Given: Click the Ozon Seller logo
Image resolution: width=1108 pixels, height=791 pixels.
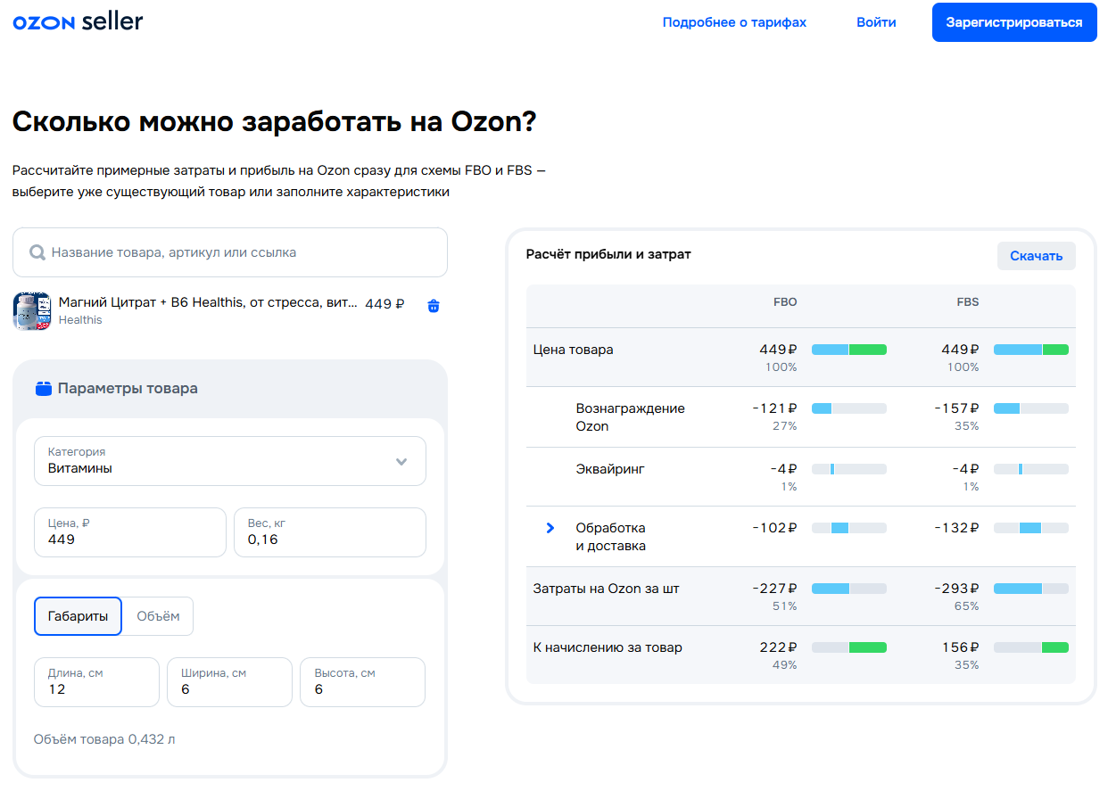Looking at the screenshot, I should pyautogui.click(x=78, y=22).
